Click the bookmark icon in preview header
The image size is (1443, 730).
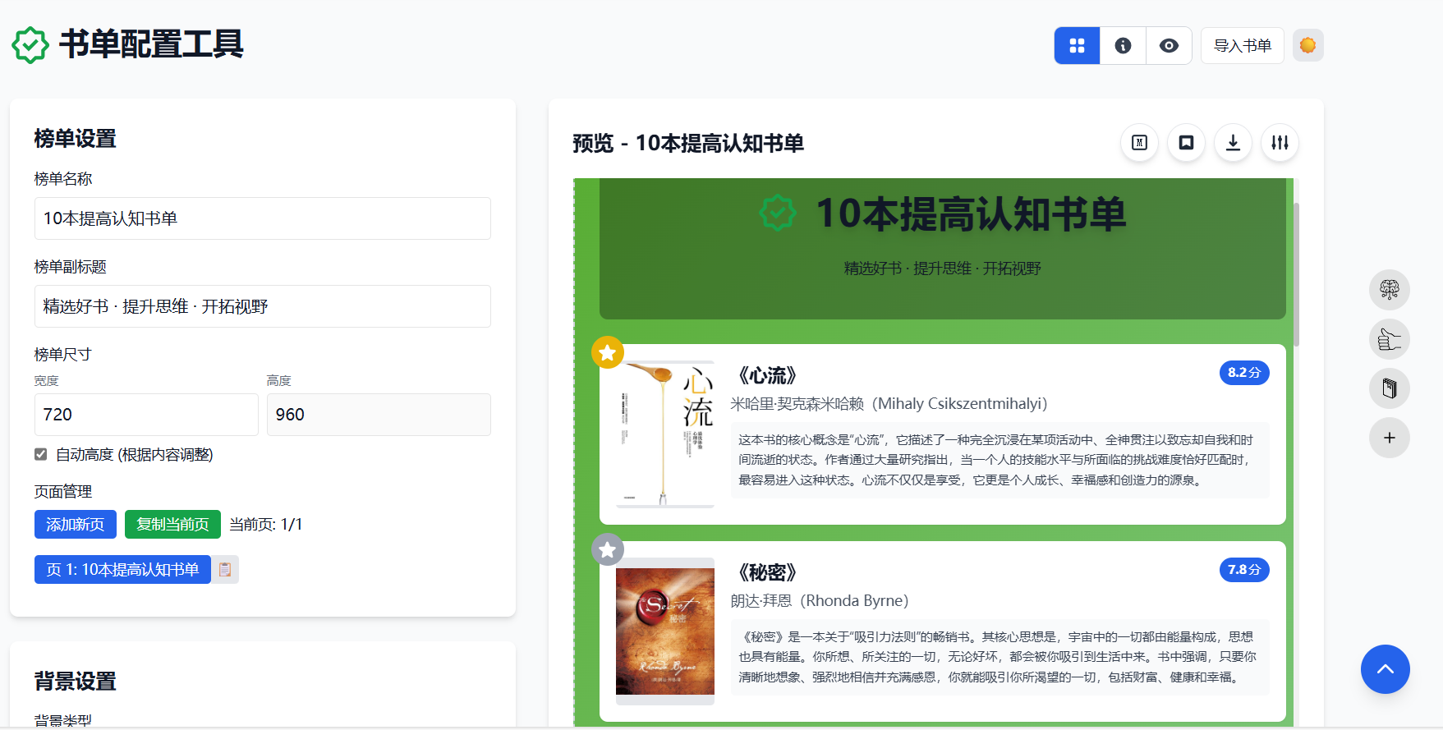click(x=1186, y=143)
